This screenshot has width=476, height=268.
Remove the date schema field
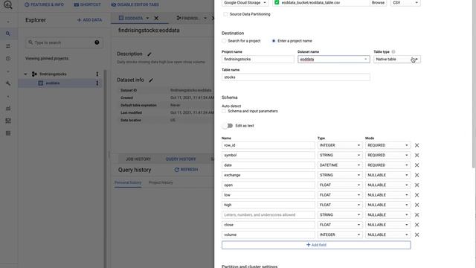416,165
